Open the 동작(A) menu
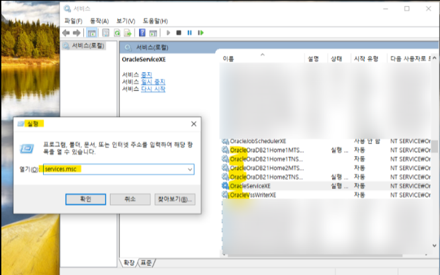The image size is (440, 275). coord(99,21)
